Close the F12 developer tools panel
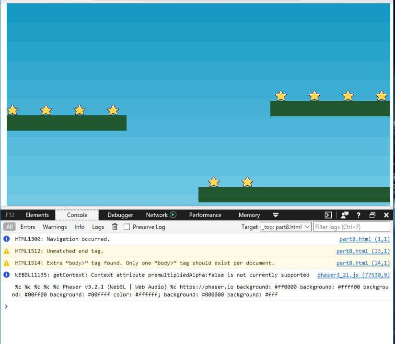The width and height of the screenshot is (395, 344). pyautogui.click(x=386, y=215)
